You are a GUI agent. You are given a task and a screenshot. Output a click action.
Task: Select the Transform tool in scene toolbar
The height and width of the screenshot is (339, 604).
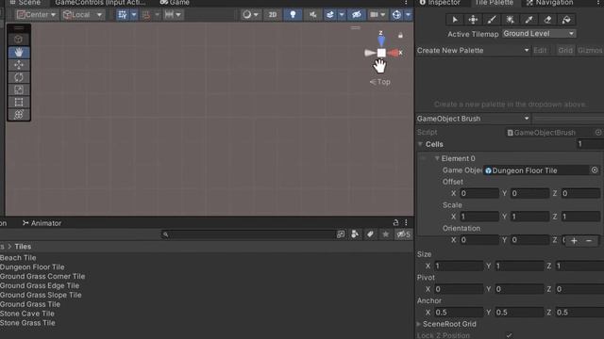(x=19, y=114)
